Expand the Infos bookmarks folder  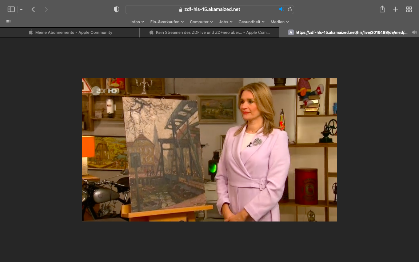[x=137, y=22]
